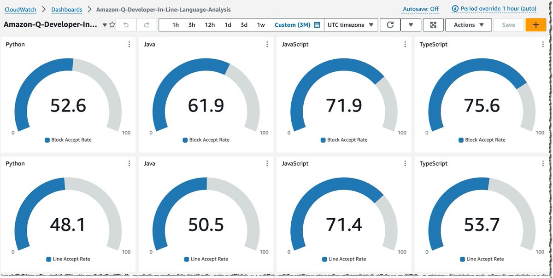The image size is (553, 278).
Task: Expand the dashboard name dropdown arrow
Action: click(105, 25)
